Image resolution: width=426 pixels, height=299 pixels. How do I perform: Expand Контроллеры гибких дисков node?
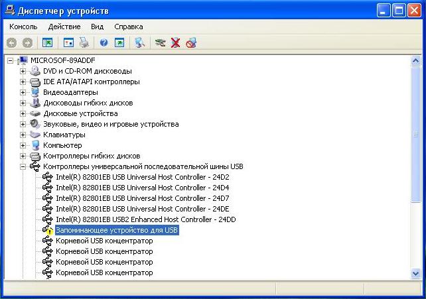point(23,156)
